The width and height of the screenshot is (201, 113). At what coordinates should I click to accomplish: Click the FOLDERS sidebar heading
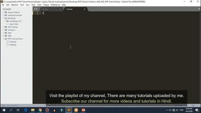pos(7,9)
